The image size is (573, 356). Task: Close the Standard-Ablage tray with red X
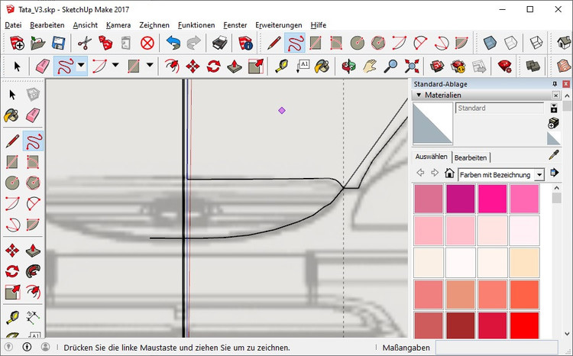[565, 84]
